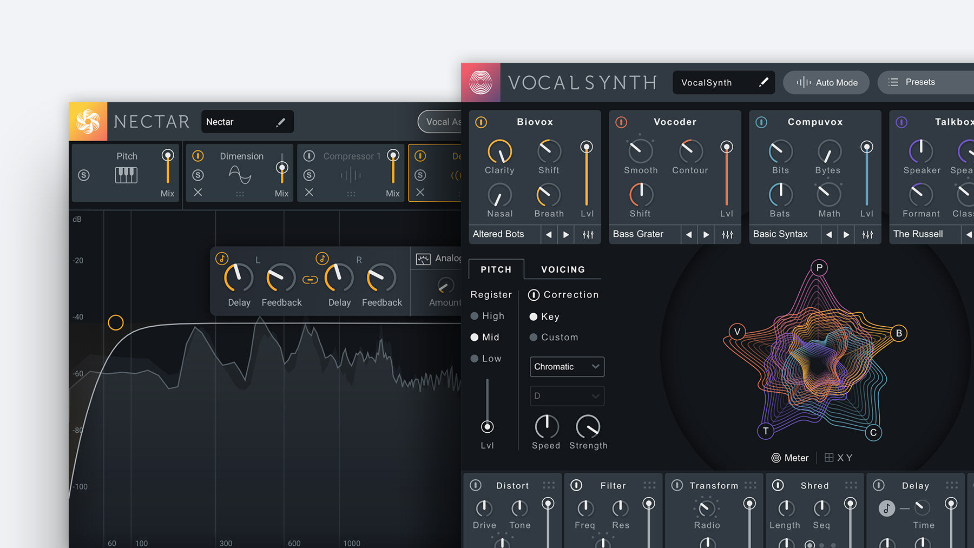
Task: Toggle Biovox module power button
Action: (481, 122)
